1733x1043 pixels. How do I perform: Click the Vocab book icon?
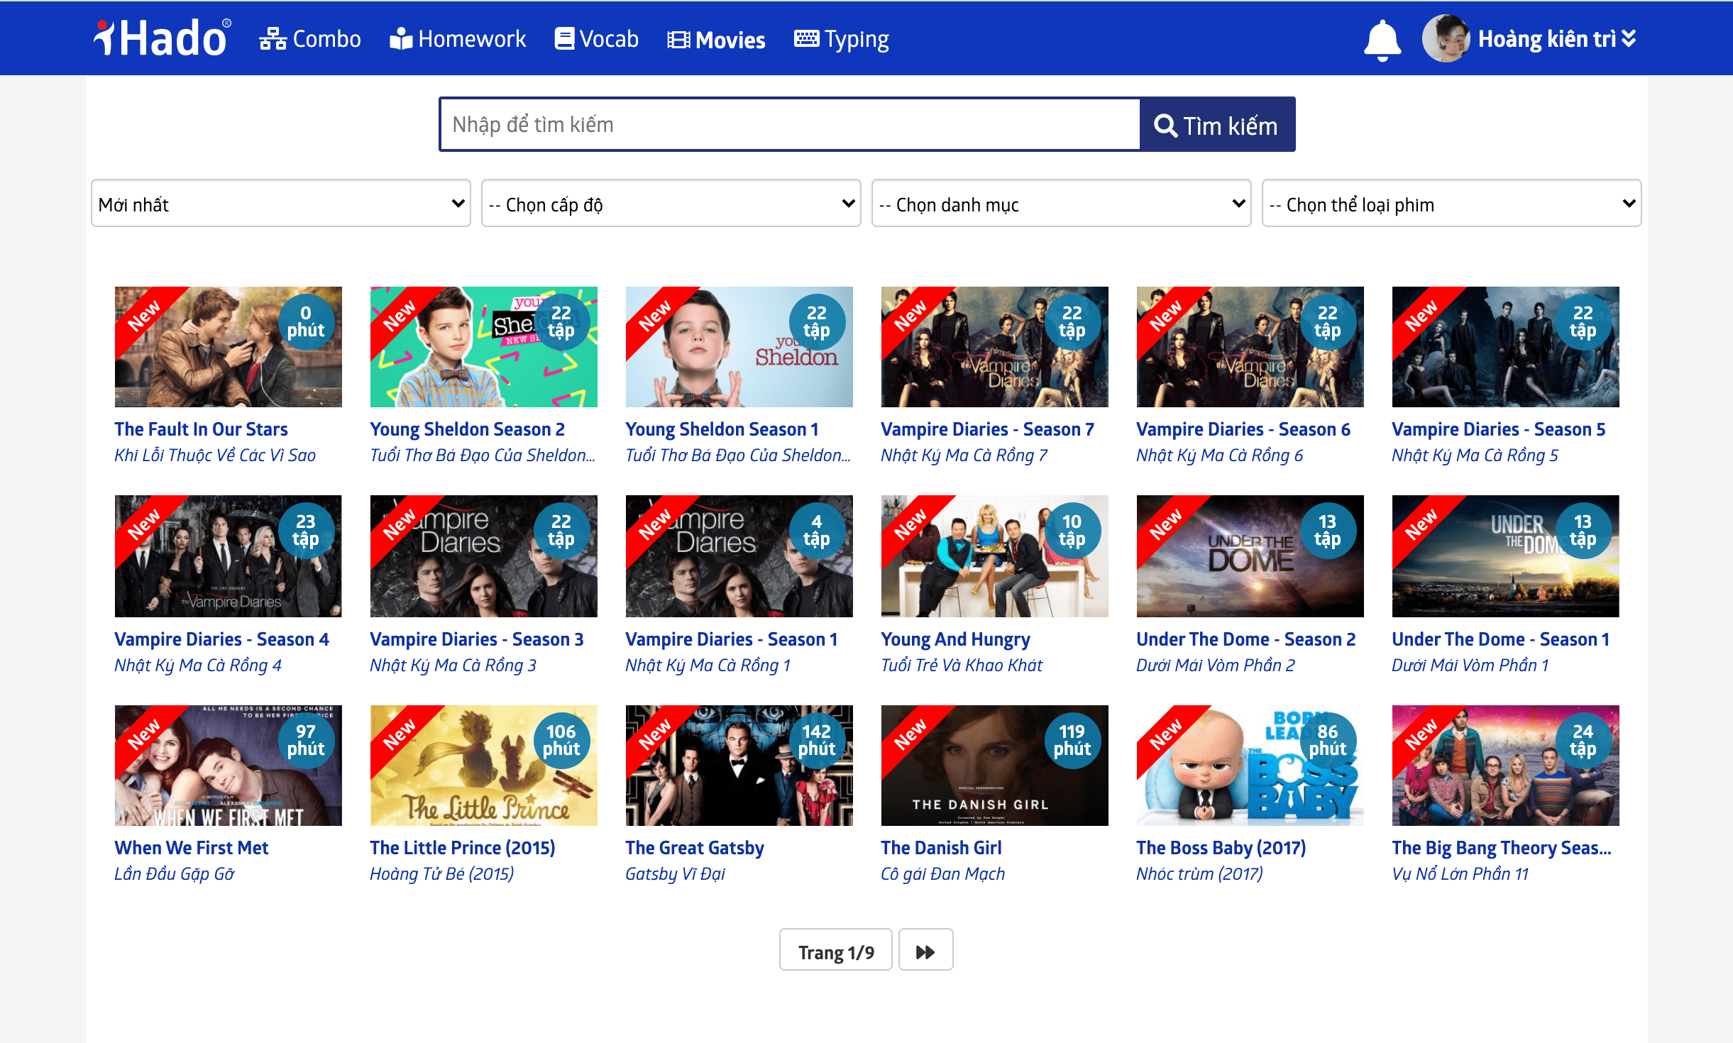pos(564,38)
